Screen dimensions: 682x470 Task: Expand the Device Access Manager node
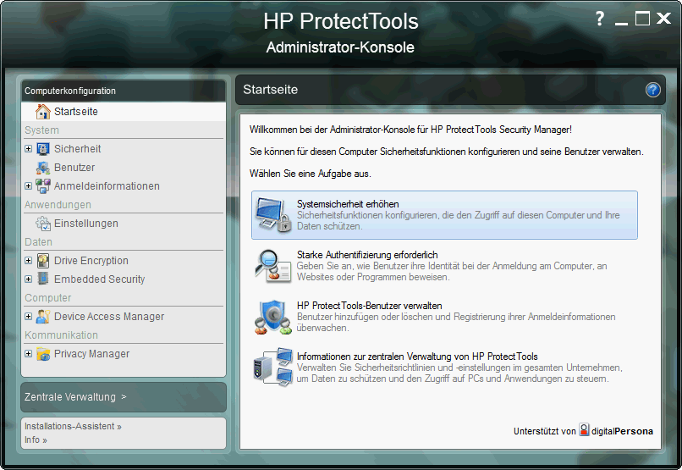pyautogui.click(x=28, y=317)
